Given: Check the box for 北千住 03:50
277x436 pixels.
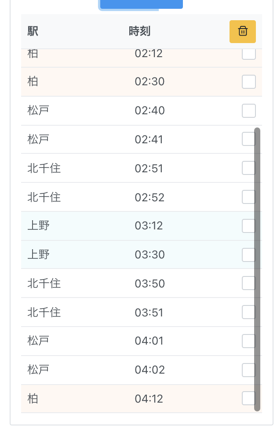Looking at the screenshot, I should (x=248, y=283).
